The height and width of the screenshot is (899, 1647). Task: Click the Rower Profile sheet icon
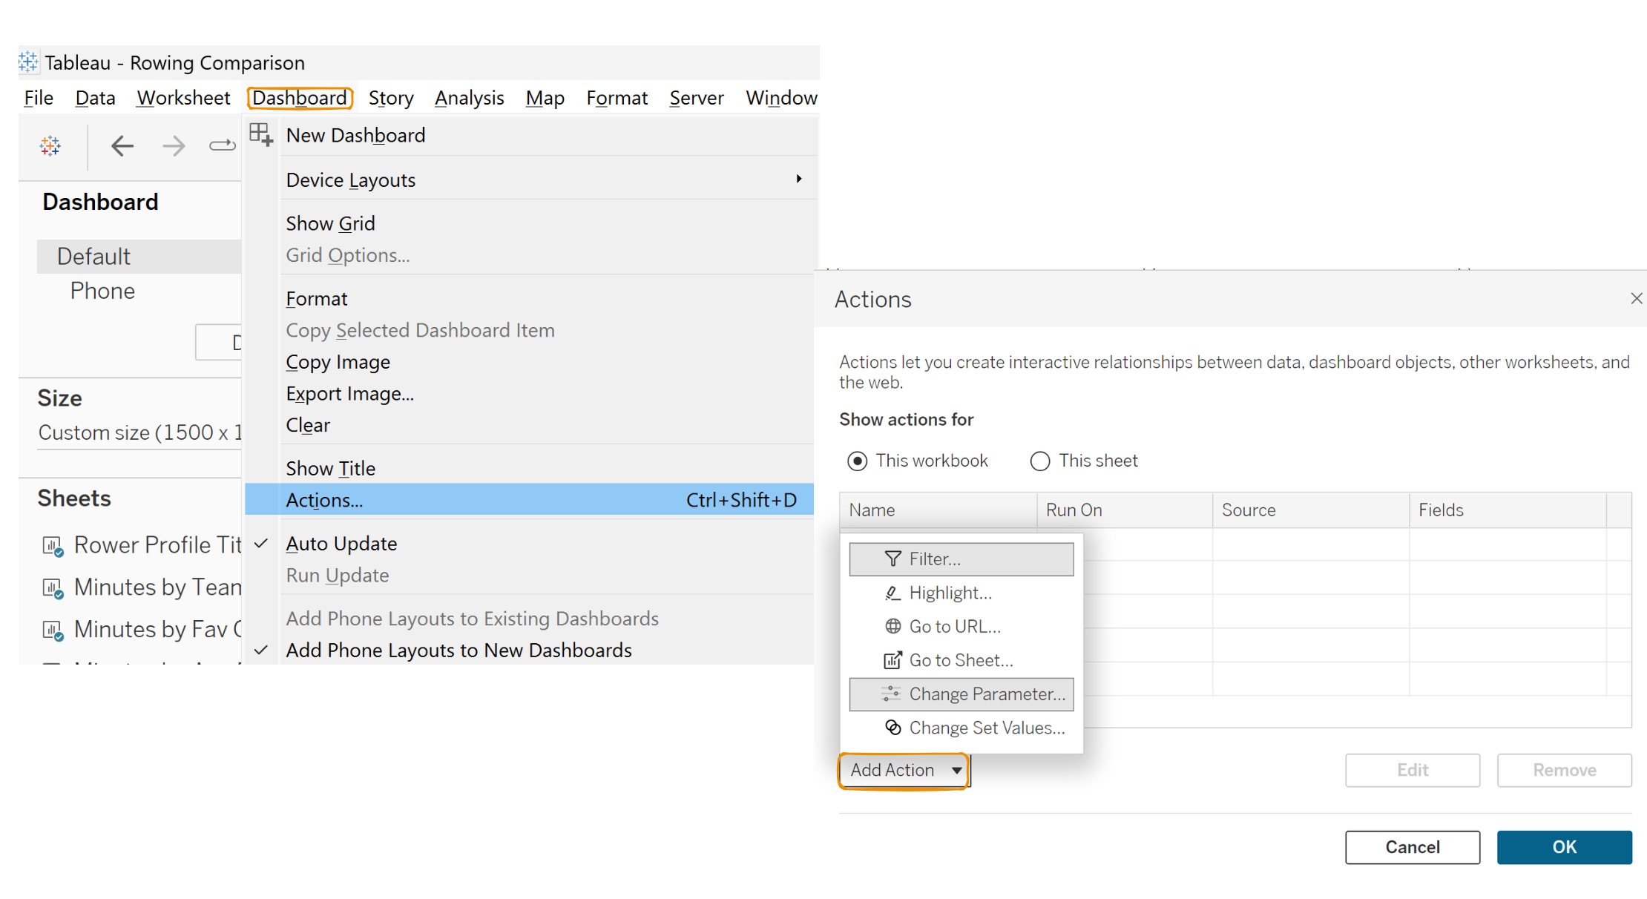point(53,546)
